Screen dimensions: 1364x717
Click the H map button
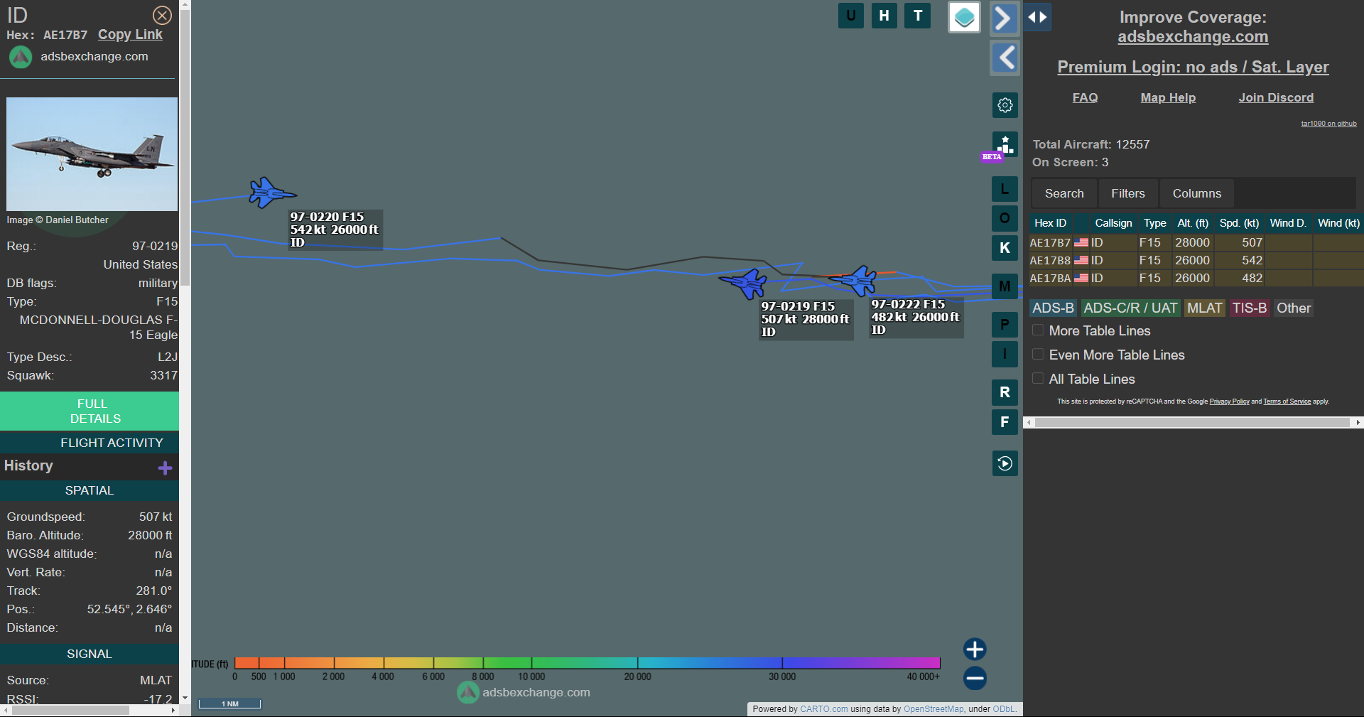(x=884, y=16)
